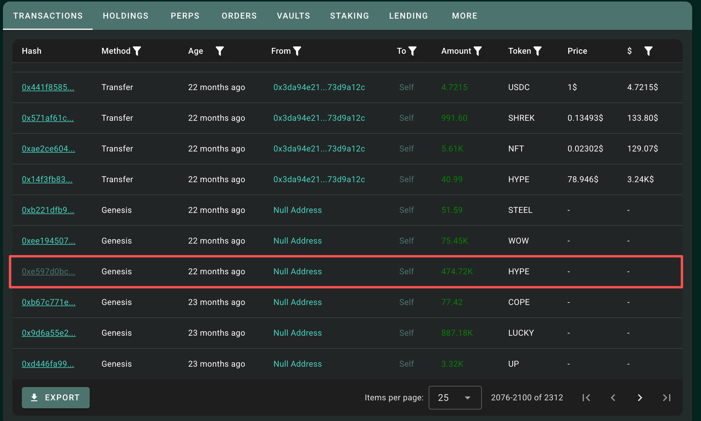Viewport: 701px width, 421px height.
Task: Select the Hash column header
Action: click(32, 51)
